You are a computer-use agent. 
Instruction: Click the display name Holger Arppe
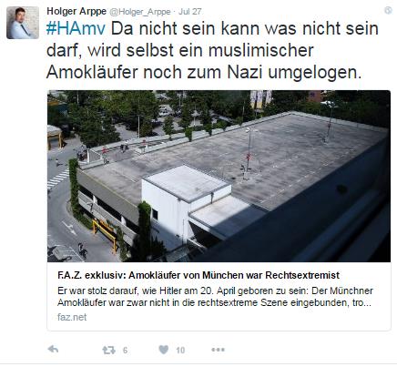[76, 12]
